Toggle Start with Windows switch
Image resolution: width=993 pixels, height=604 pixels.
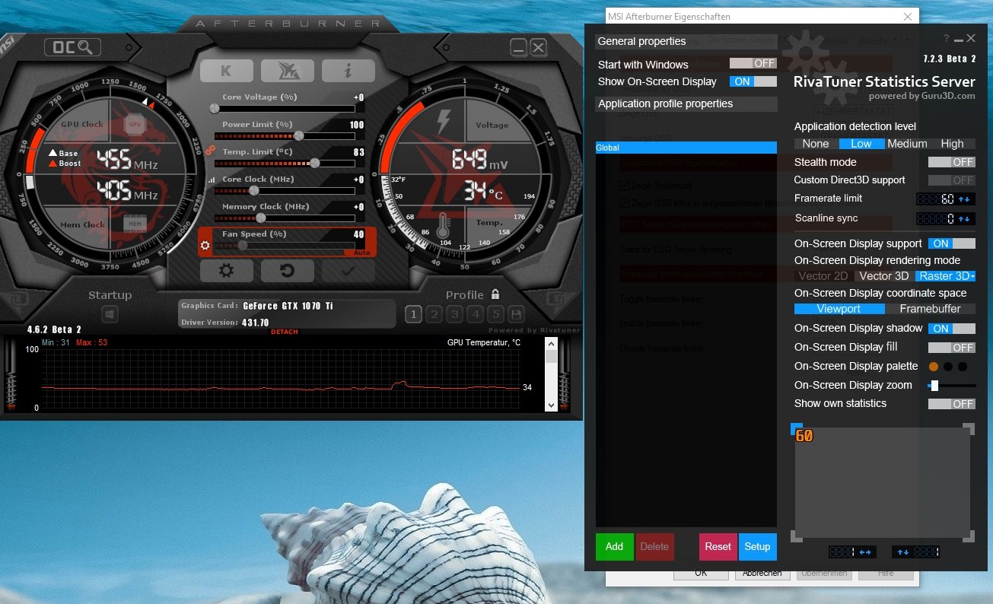(x=753, y=64)
